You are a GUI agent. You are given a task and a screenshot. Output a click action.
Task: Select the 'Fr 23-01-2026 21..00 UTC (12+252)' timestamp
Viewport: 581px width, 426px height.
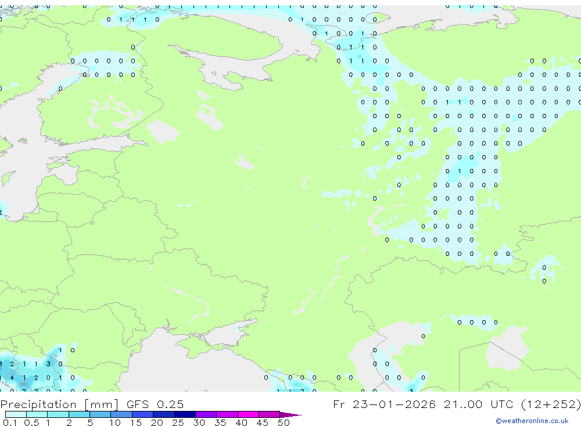click(x=457, y=404)
